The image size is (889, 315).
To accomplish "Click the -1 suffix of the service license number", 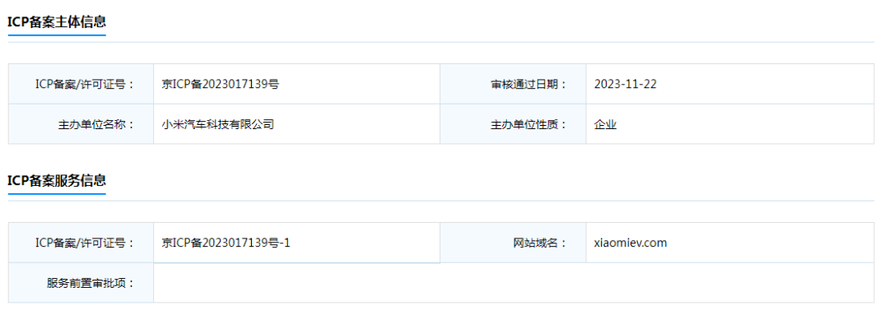I will click(285, 243).
